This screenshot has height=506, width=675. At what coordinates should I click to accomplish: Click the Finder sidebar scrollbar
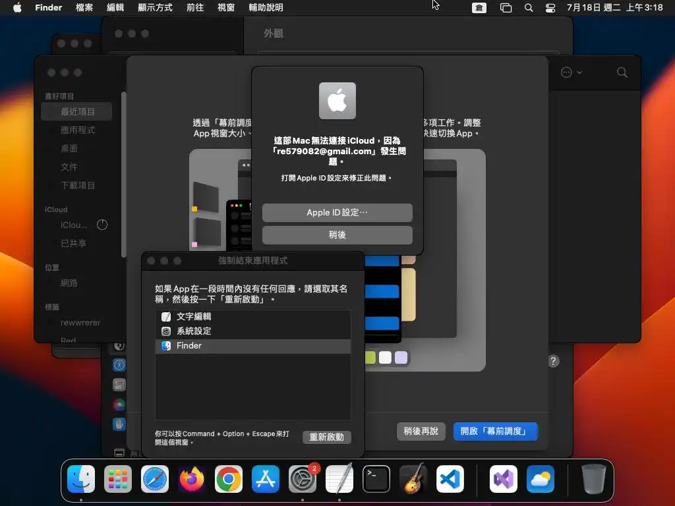click(x=123, y=174)
